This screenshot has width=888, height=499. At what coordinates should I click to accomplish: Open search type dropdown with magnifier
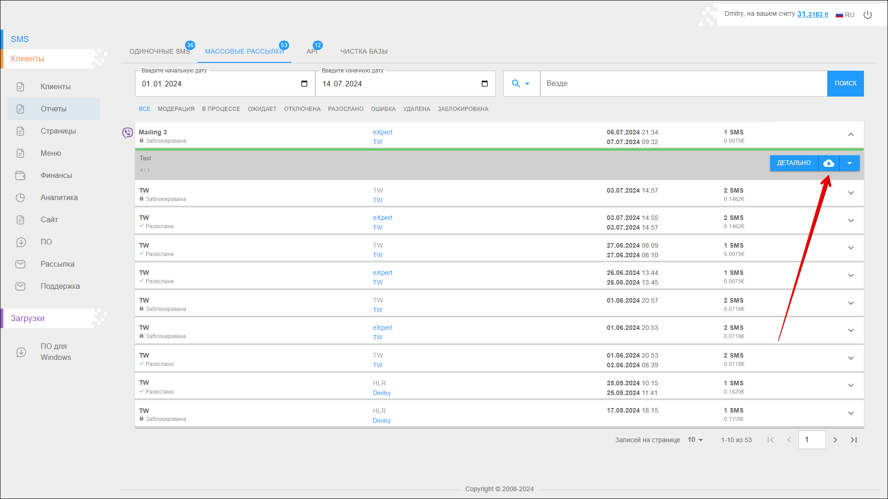point(521,84)
